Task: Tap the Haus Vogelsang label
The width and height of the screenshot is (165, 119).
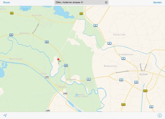Action: tap(81, 95)
